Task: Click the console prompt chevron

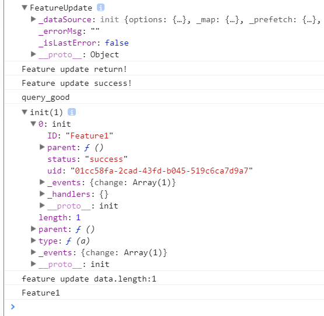Action: pos(13,307)
